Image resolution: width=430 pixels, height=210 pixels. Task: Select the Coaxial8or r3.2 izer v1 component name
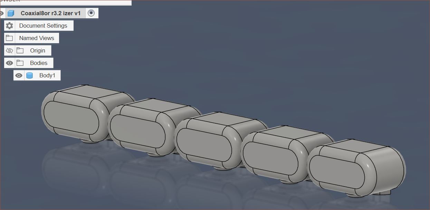(50, 13)
